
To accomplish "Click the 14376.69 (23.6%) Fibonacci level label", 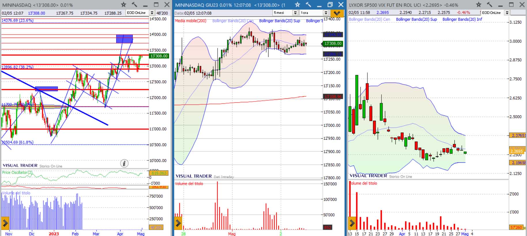I will (17, 20).
